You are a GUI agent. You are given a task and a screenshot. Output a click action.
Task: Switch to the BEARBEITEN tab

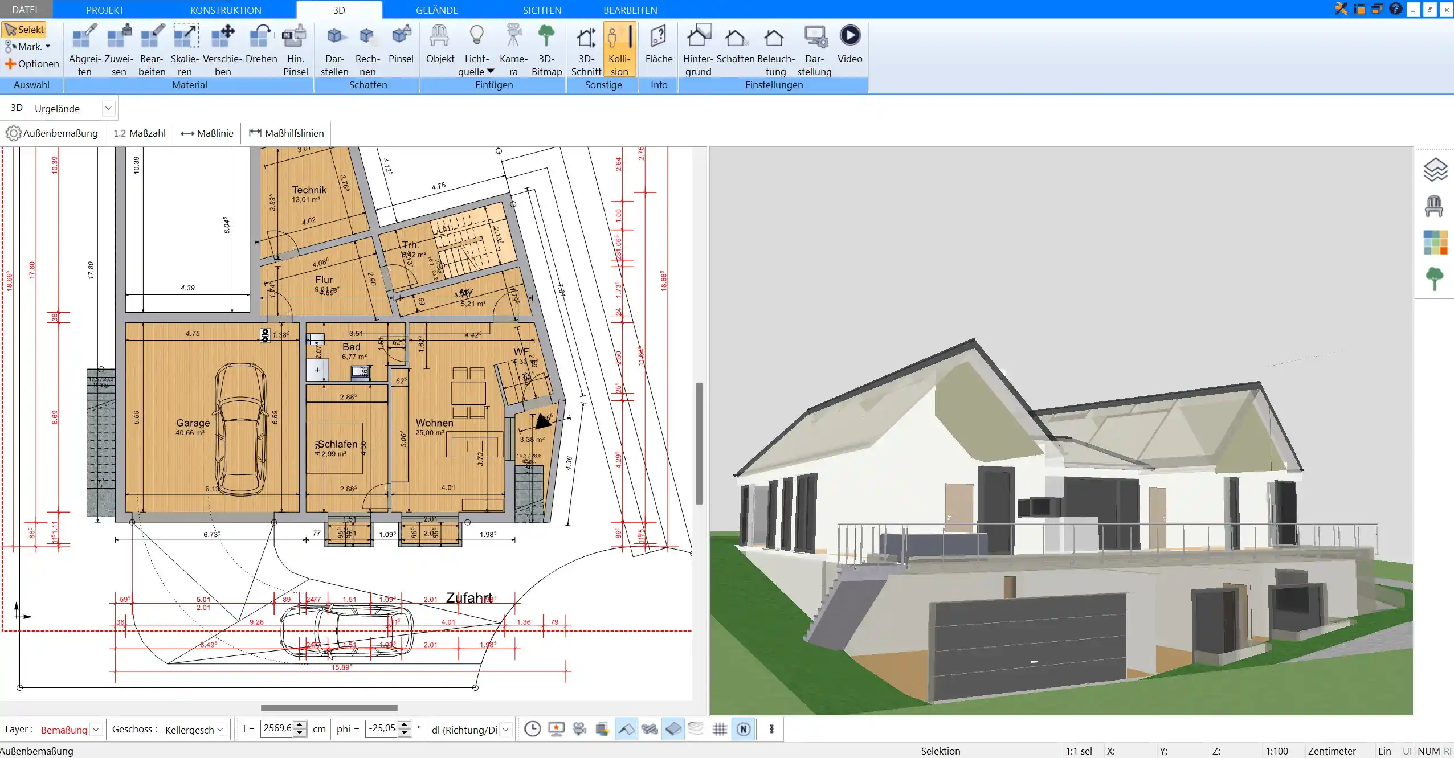pyautogui.click(x=630, y=10)
